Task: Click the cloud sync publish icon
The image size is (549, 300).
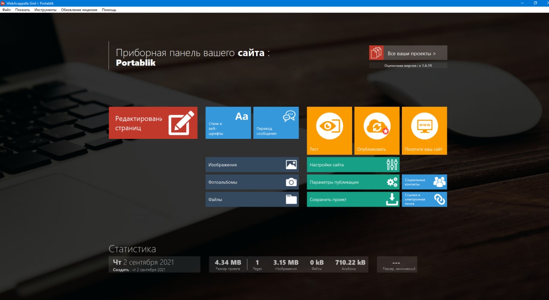Action: coord(377,126)
